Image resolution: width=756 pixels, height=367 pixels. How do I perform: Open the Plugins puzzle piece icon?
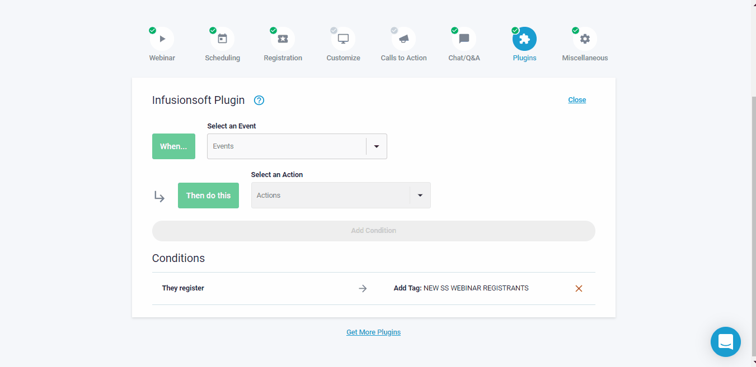525,39
